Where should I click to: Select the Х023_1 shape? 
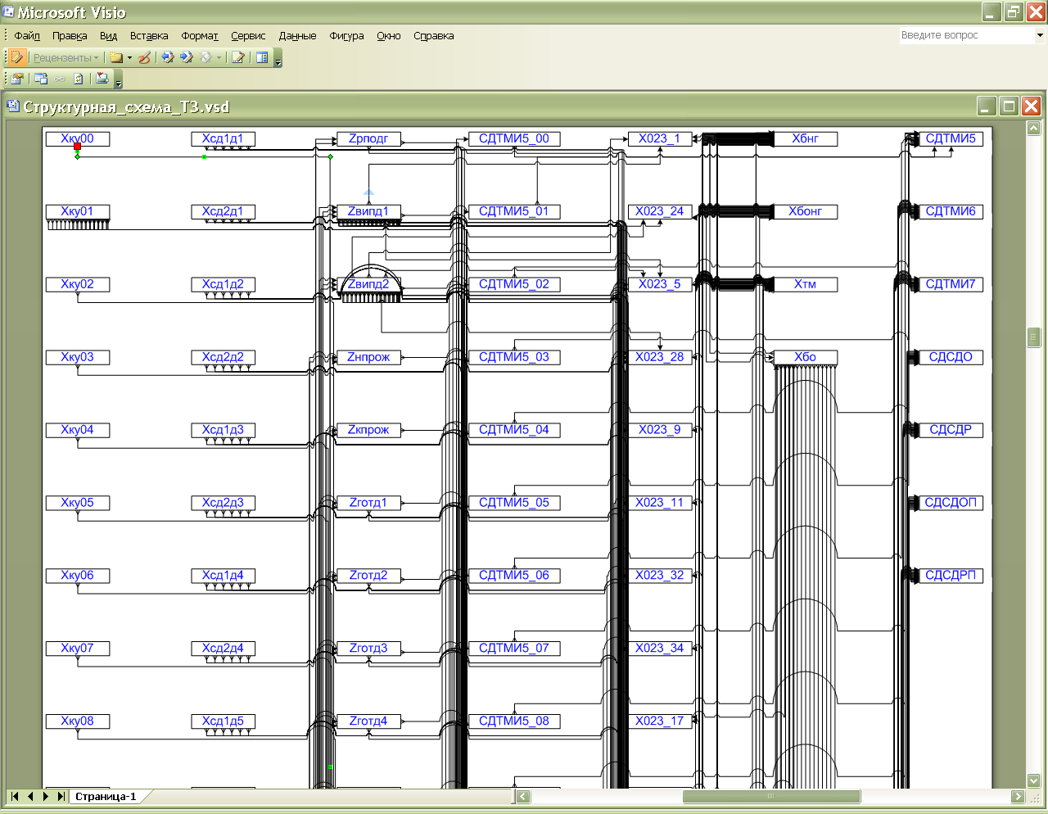[660, 138]
